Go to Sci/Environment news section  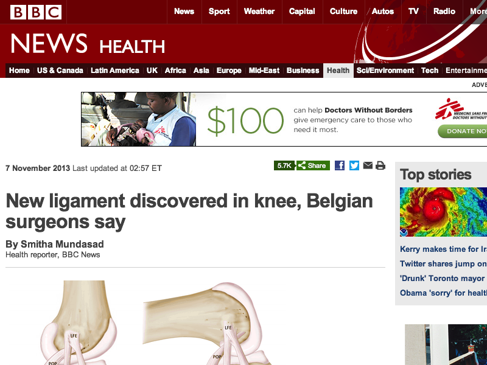pos(385,71)
